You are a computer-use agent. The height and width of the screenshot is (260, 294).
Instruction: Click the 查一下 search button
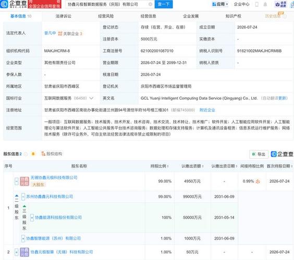(x=164, y=4)
